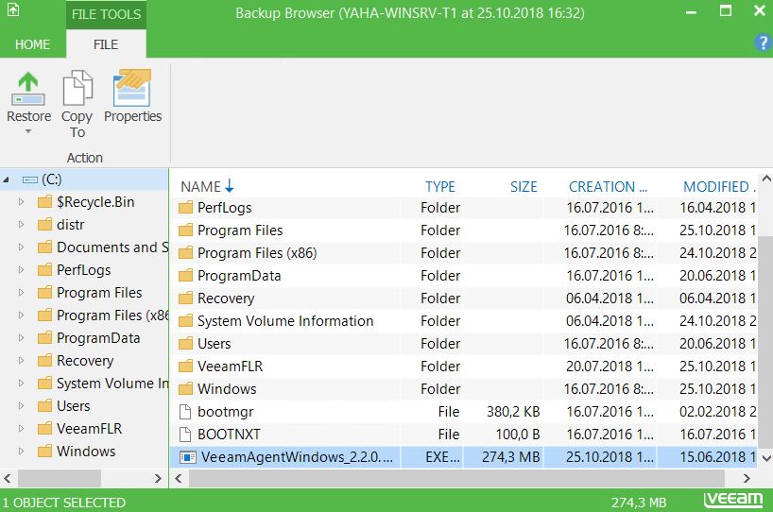The image size is (773, 512).
Task: Click the file list horizontal scrollbar thumb
Action: (457, 478)
